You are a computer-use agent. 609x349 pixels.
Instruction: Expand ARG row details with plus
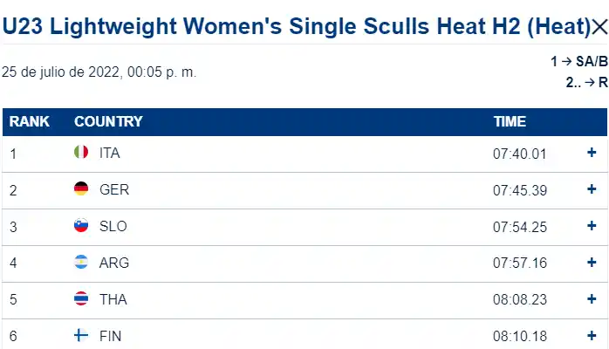click(592, 263)
